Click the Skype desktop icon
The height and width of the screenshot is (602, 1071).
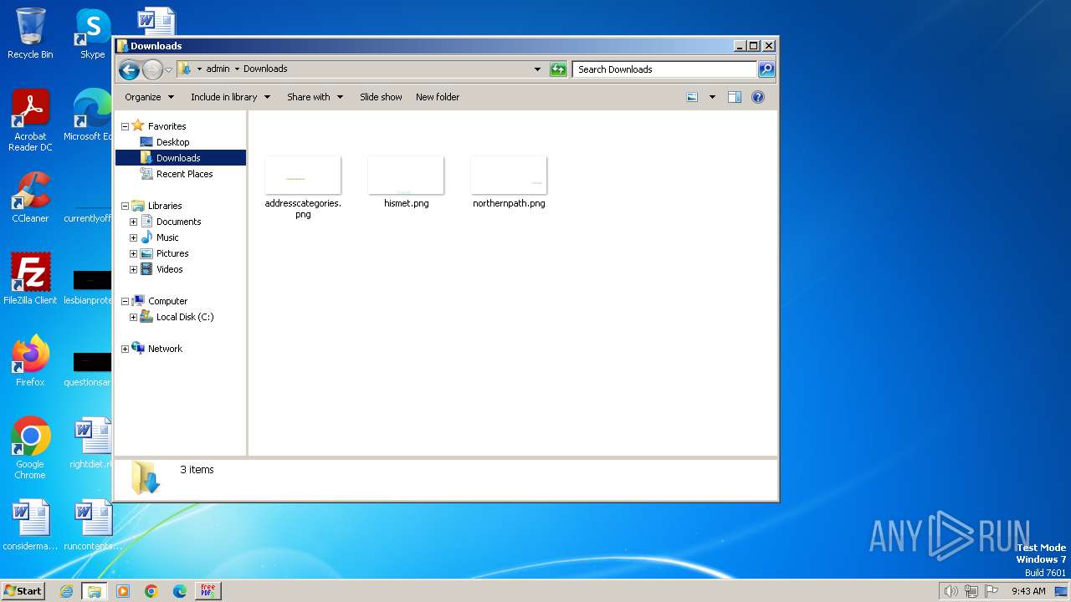click(93, 33)
